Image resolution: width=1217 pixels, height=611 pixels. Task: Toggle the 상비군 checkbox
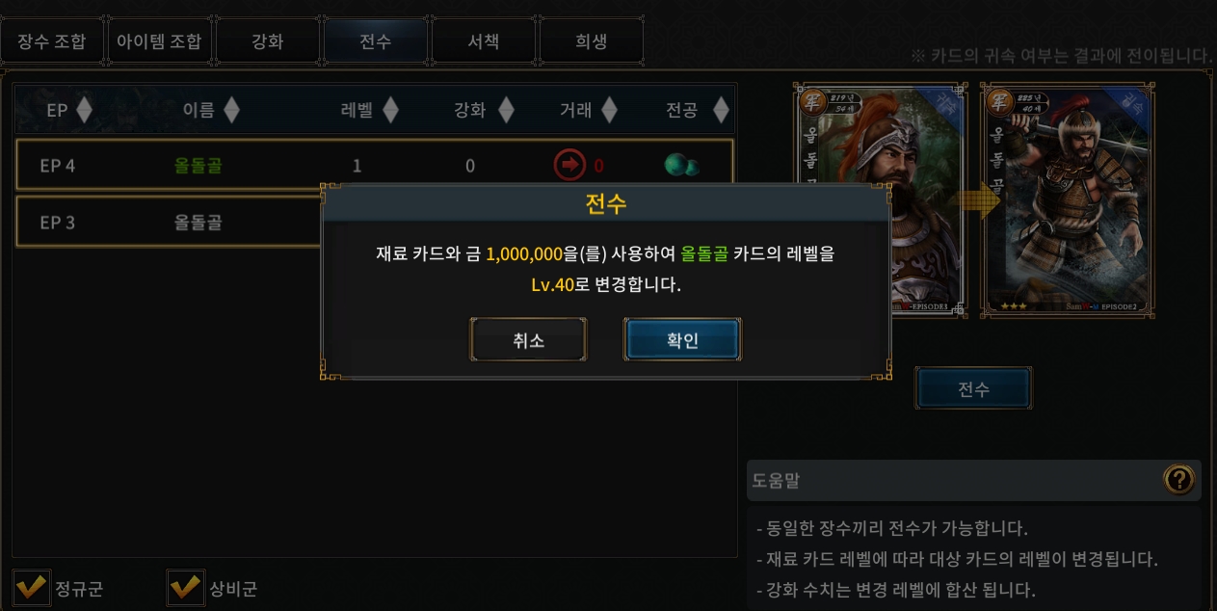[185, 586]
